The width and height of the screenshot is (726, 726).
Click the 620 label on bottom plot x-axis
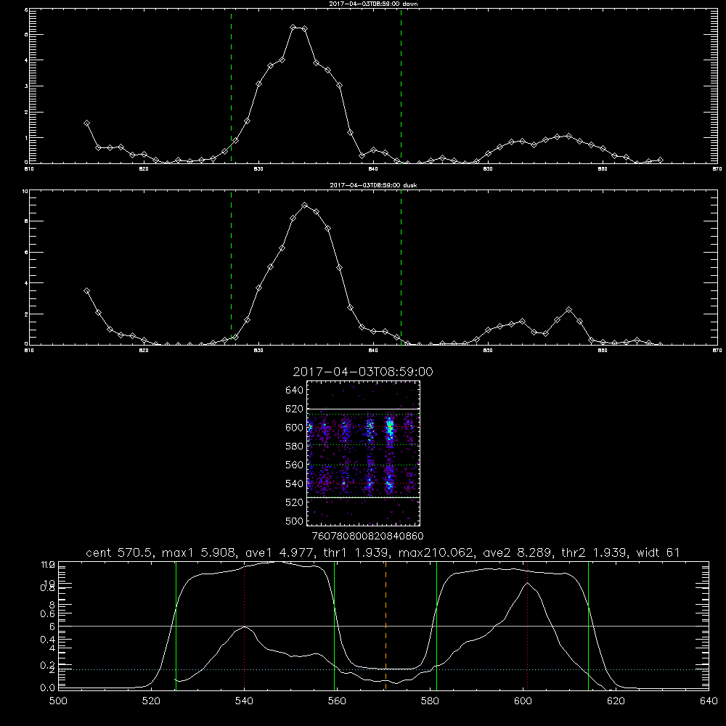616,701
